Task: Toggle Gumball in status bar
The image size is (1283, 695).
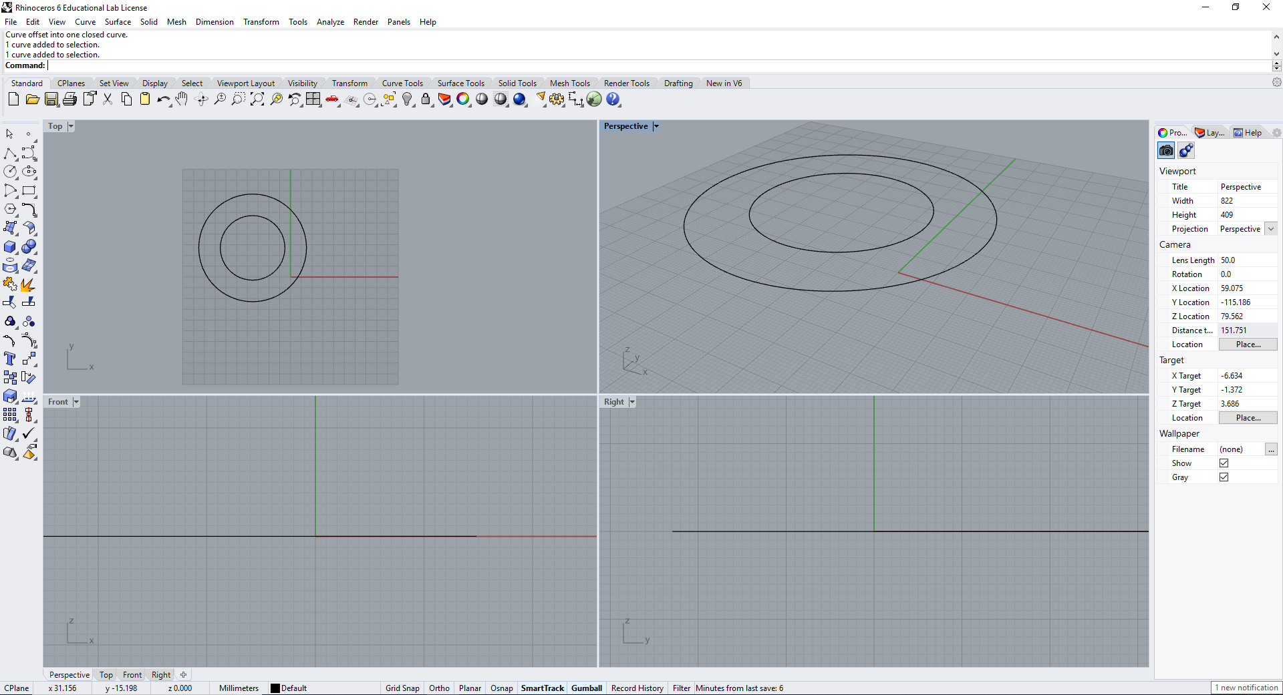Action: click(587, 688)
